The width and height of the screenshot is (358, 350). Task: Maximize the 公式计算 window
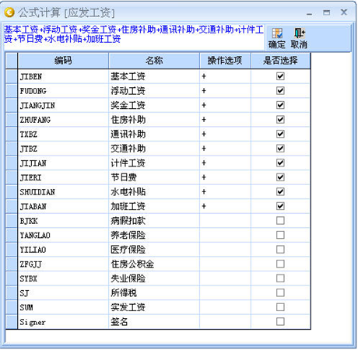327,12
